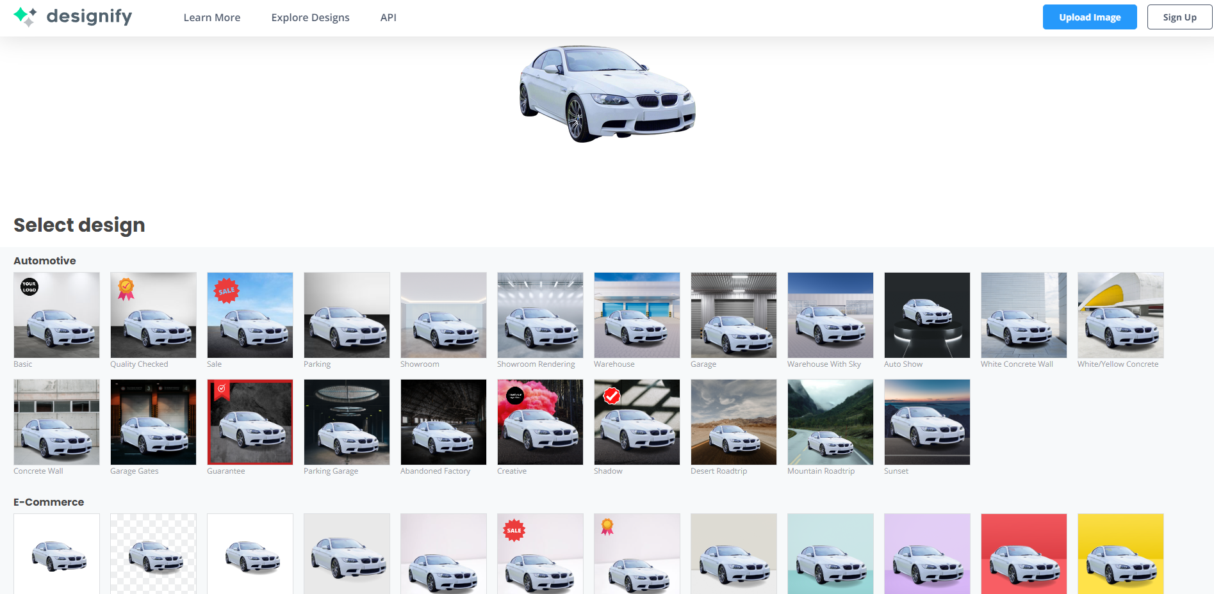Click the Designify logo icon

[25, 17]
